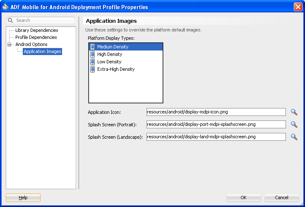The image size is (305, 207).
Task: Select Library Dependencies in the tree
Action: (37, 30)
